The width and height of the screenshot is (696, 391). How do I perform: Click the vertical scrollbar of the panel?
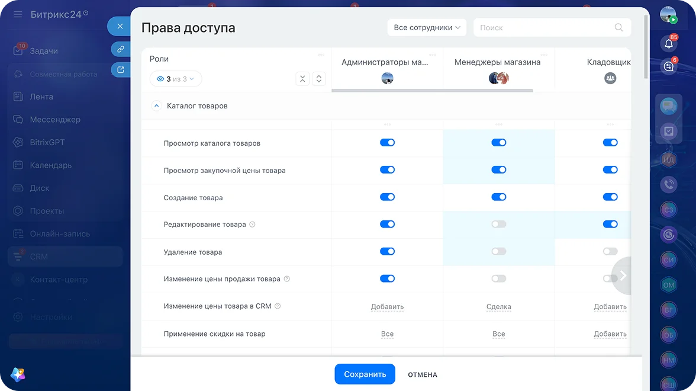[x=646, y=47]
